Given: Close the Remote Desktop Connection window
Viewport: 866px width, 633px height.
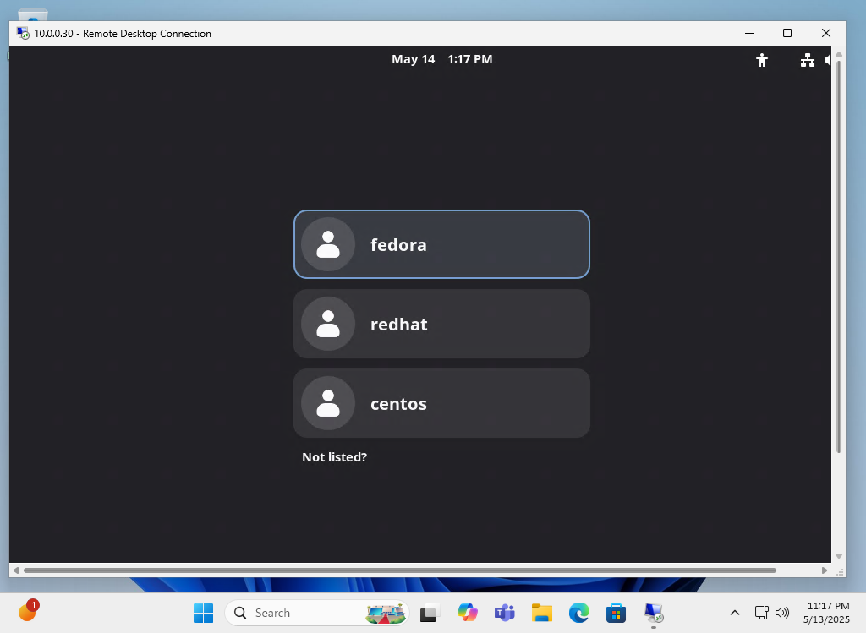Looking at the screenshot, I should pyautogui.click(x=826, y=33).
